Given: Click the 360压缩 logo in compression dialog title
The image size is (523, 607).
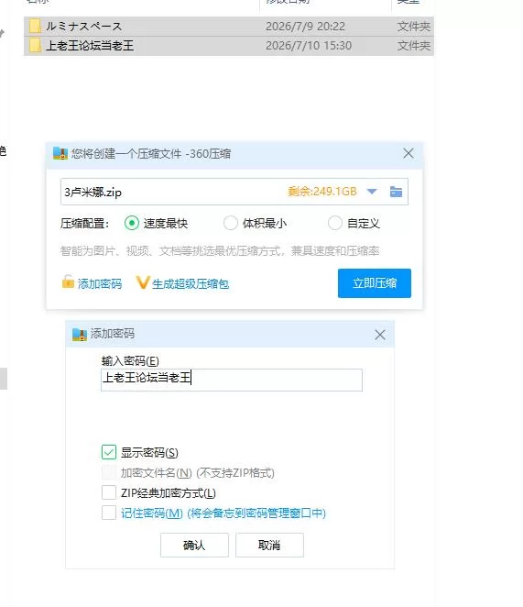Looking at the screenshot, I should point(60,154).
